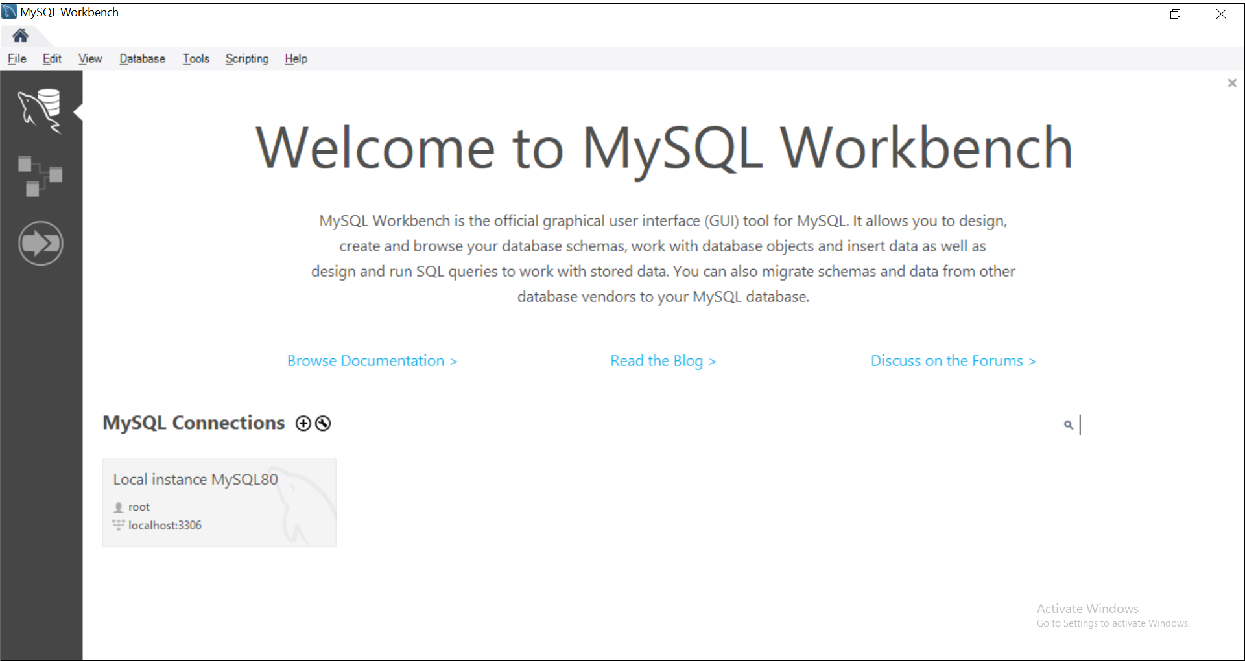Add a new MySQL connection

(303, 423)
